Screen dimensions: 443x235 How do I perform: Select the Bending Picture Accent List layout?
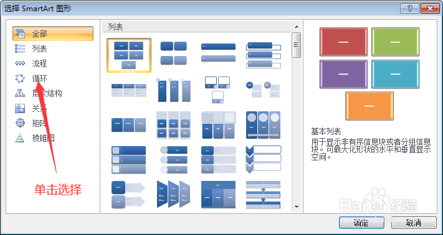pos(217,90)
